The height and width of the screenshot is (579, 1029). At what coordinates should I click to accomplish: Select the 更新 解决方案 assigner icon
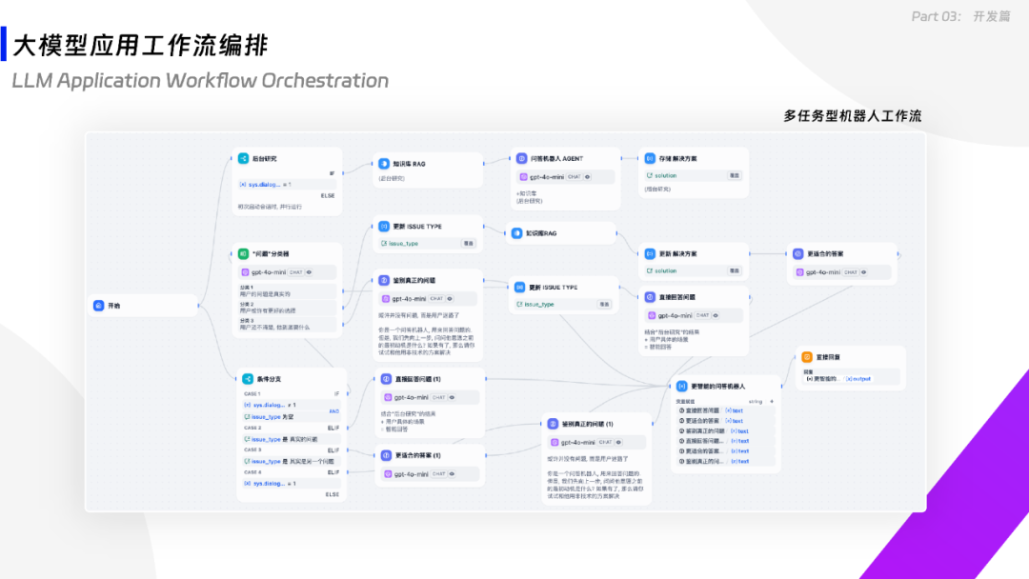pos(650,253)
